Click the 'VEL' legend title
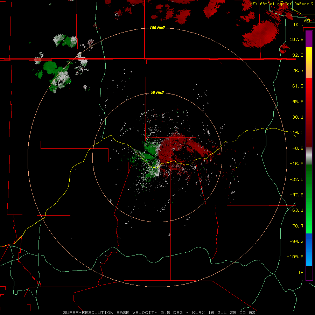Viewport: 315px width, 315px height. (x=307, y=21)
